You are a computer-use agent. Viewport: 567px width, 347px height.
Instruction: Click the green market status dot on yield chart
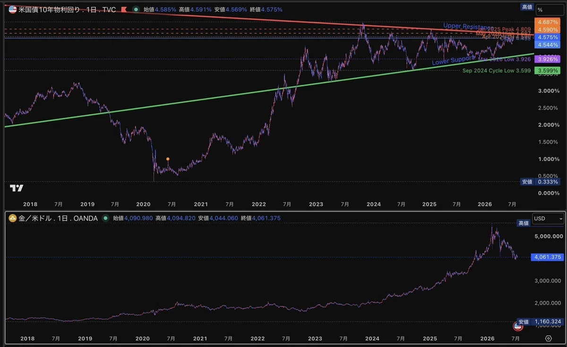[x=136, y=9]
